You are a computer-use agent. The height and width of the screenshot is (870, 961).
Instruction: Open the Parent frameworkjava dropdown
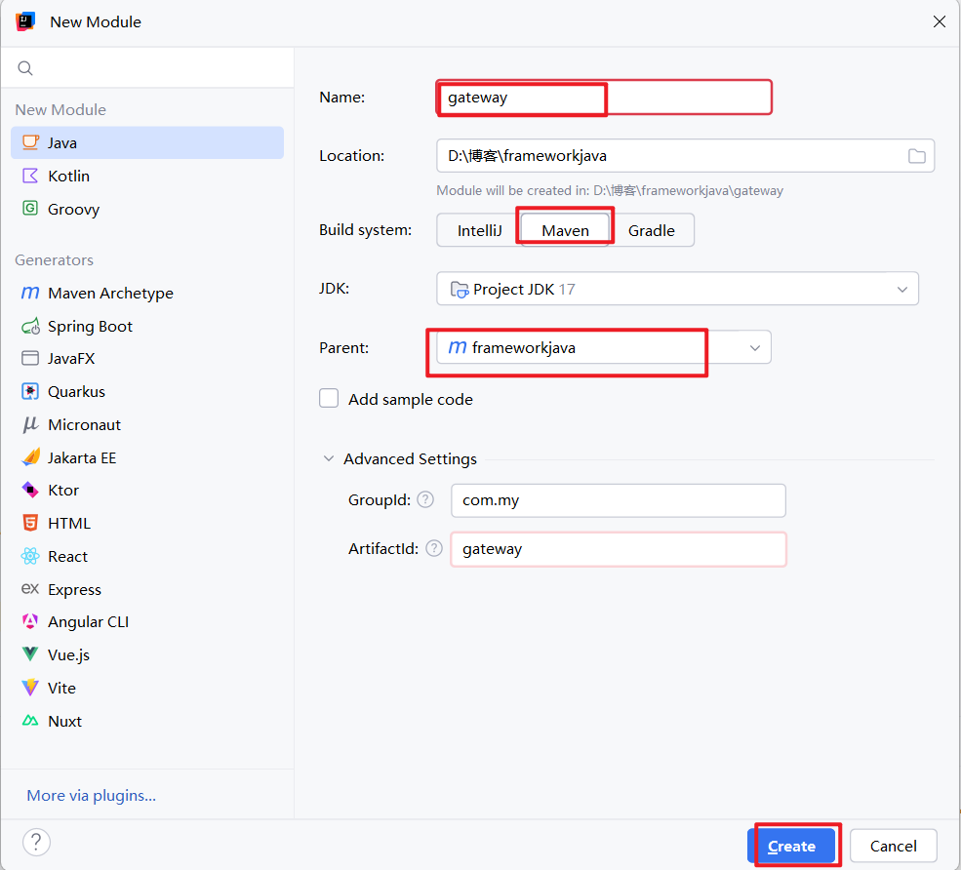pyautogui.click(x=604, y=347)
